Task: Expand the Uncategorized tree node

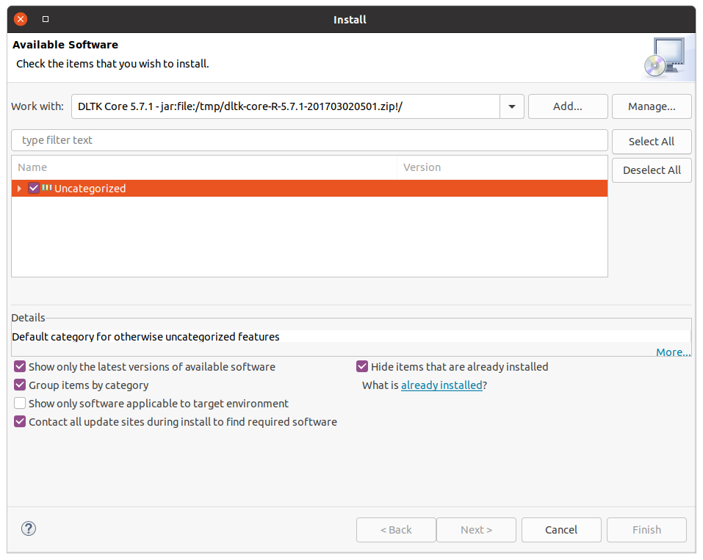Action: point(18,188)
